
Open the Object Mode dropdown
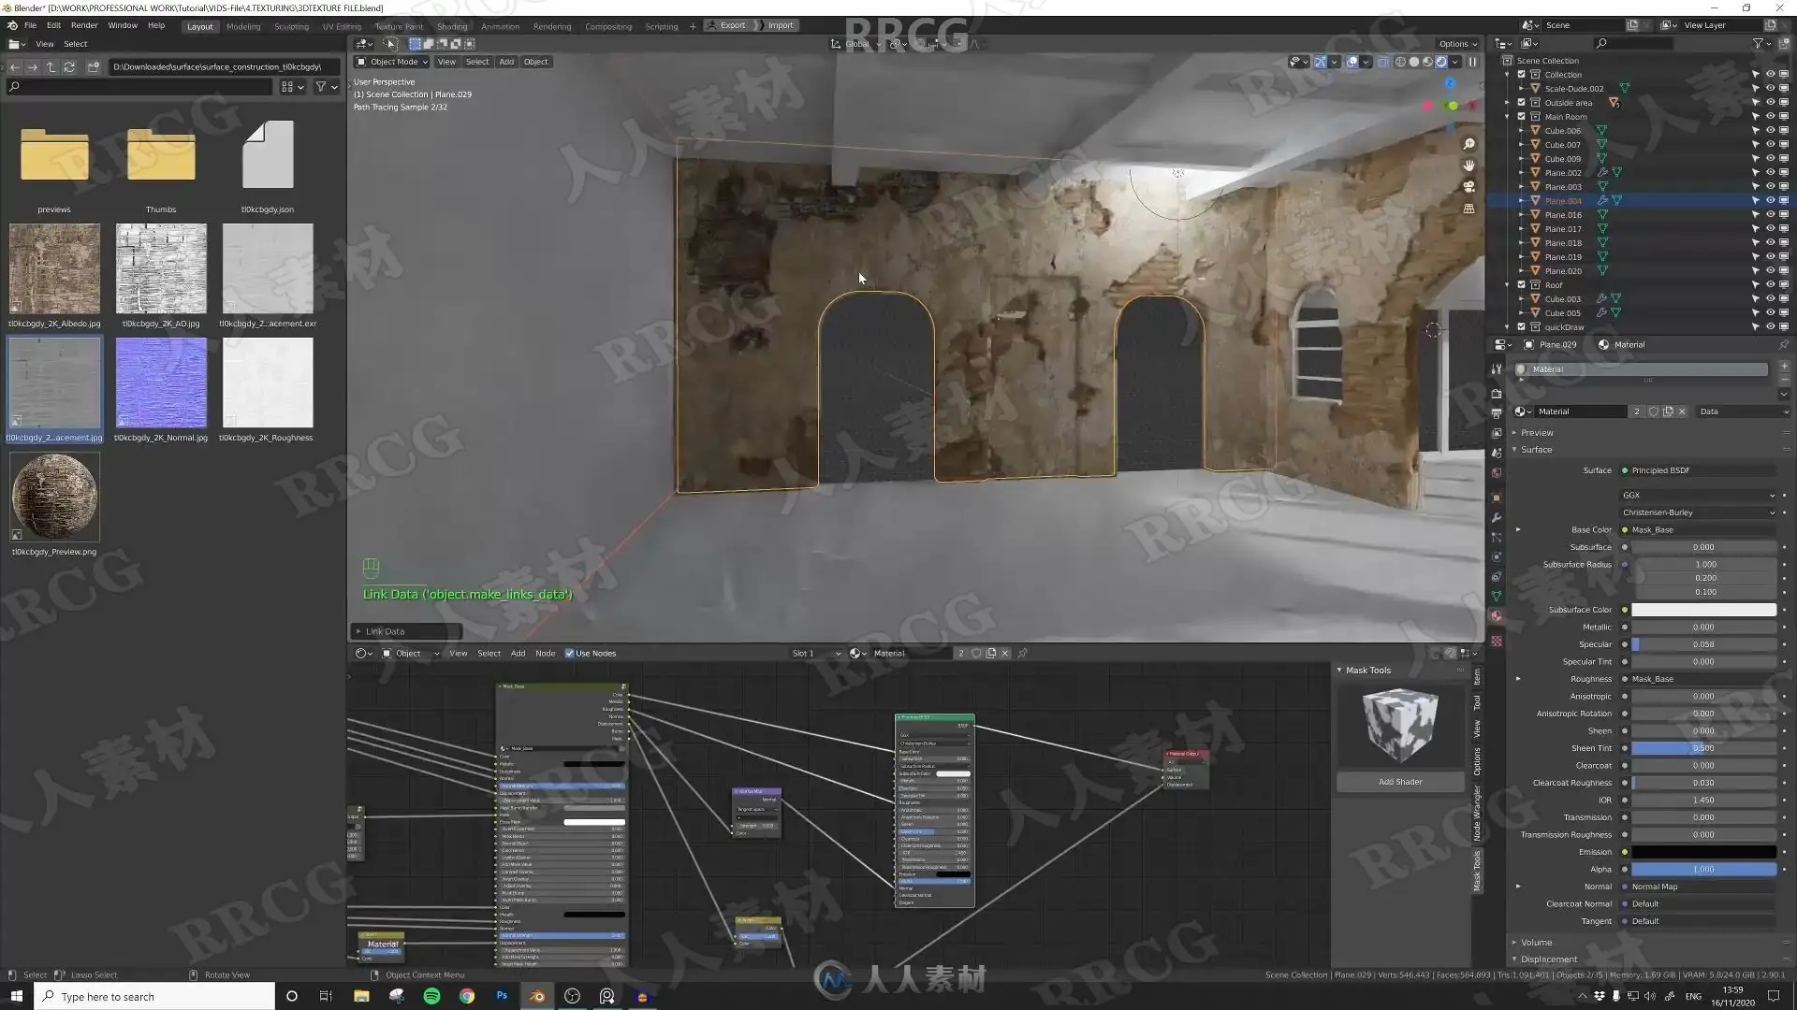point(392,62)
